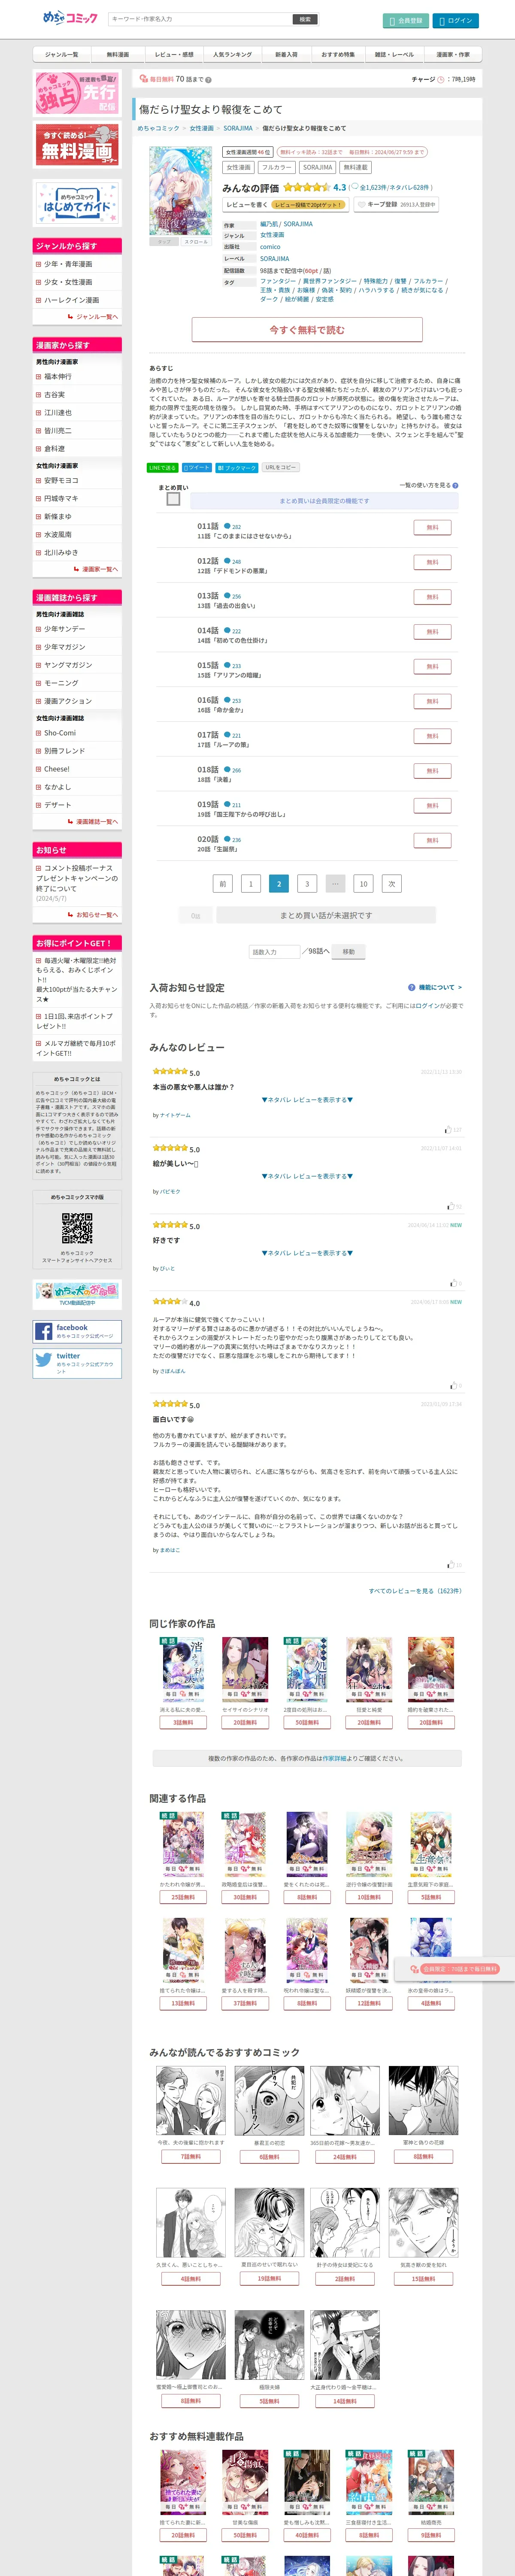Screen dimensions: 515x2576
Task: Expand 少女・女性漫画 genre in sidebar
Action: (77, 282)
